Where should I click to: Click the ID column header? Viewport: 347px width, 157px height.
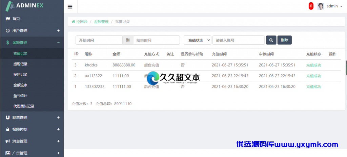(x=76, y=54)
